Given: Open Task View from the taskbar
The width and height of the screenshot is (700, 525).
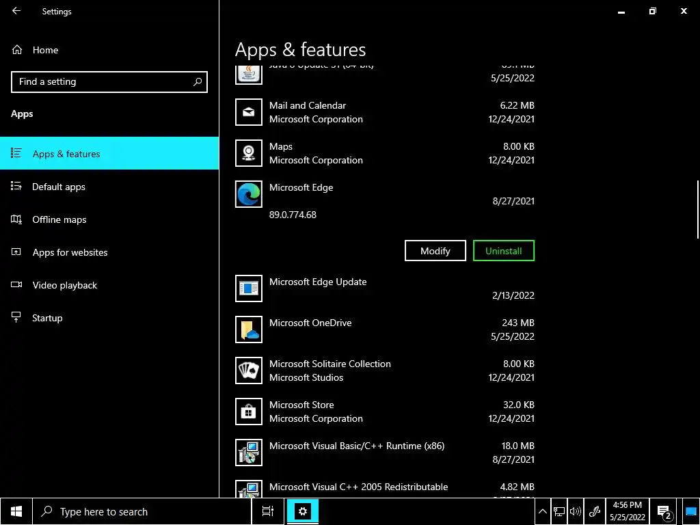Looking at the screenshot, I should (x=268, y=511).
